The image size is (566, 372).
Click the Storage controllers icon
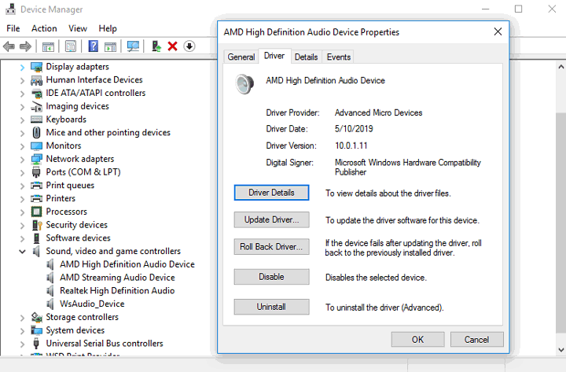[x=36, y=317]
